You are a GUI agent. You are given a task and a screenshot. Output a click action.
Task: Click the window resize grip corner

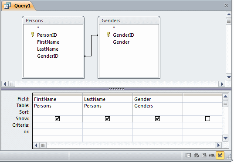(x=229, y=156)
